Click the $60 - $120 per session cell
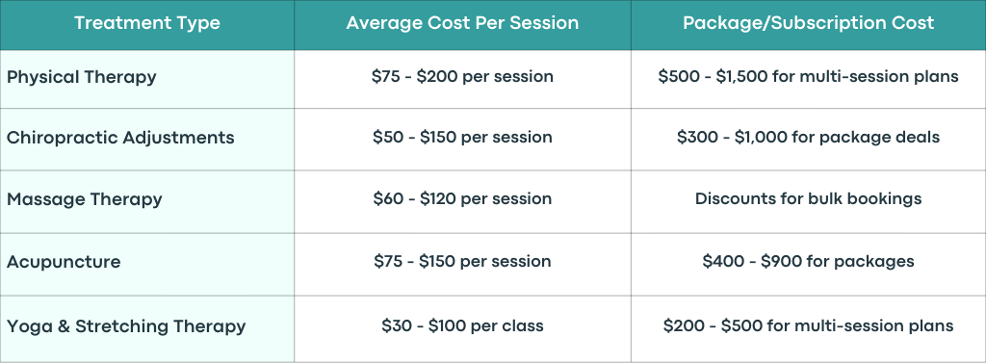 click(462, 198)
